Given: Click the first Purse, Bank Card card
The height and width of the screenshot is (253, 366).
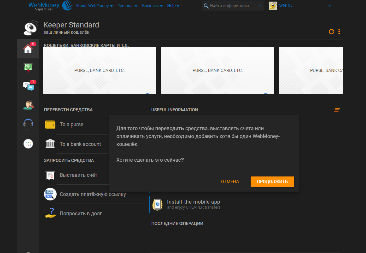Looking at the screenshot, I should 99,71.
